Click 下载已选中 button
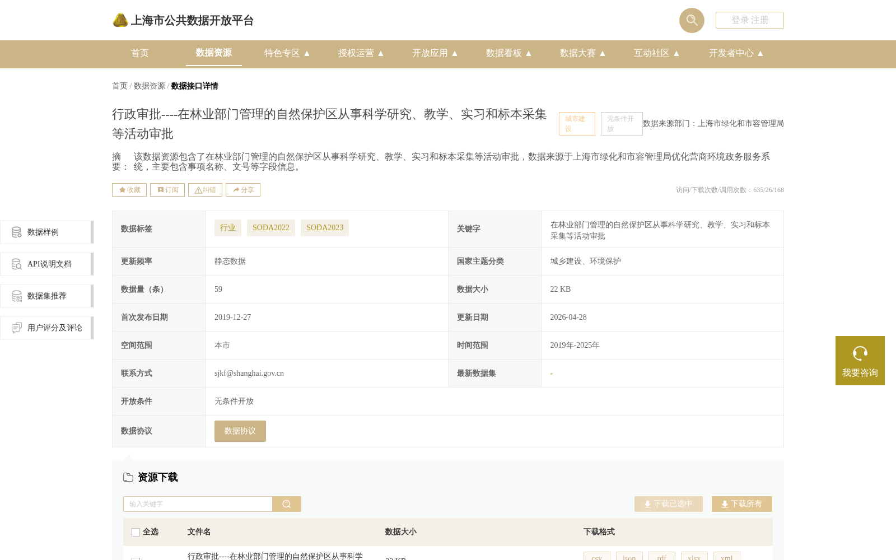This screenshot has width=896, height=560. pos(669,504)
